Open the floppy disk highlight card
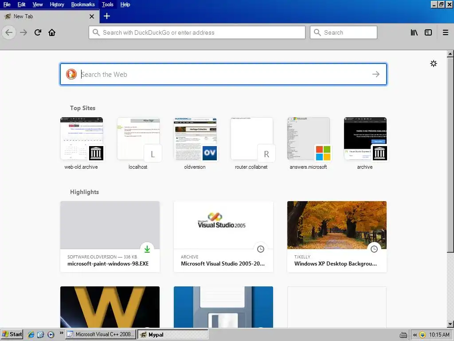Viewport: 454px width, 341px height. [223, 307]
